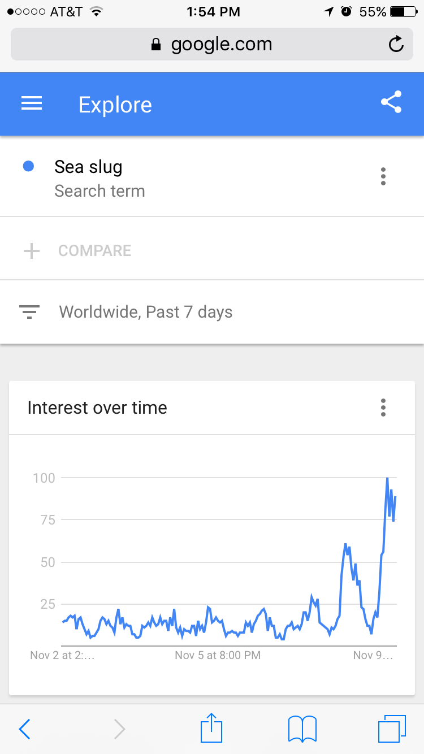The width and height of the screenshot is (424, 754).
Task: Tap the blue Sea slug color dot
Action: point(28,166)
